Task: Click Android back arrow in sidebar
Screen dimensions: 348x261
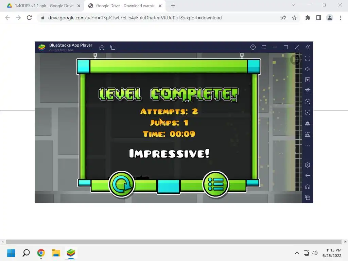Action: pos(308,176)
